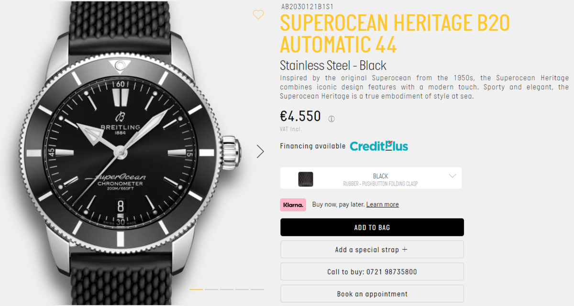
Task: Select the last image carousel indicator
Action: [x=257, y=289]
